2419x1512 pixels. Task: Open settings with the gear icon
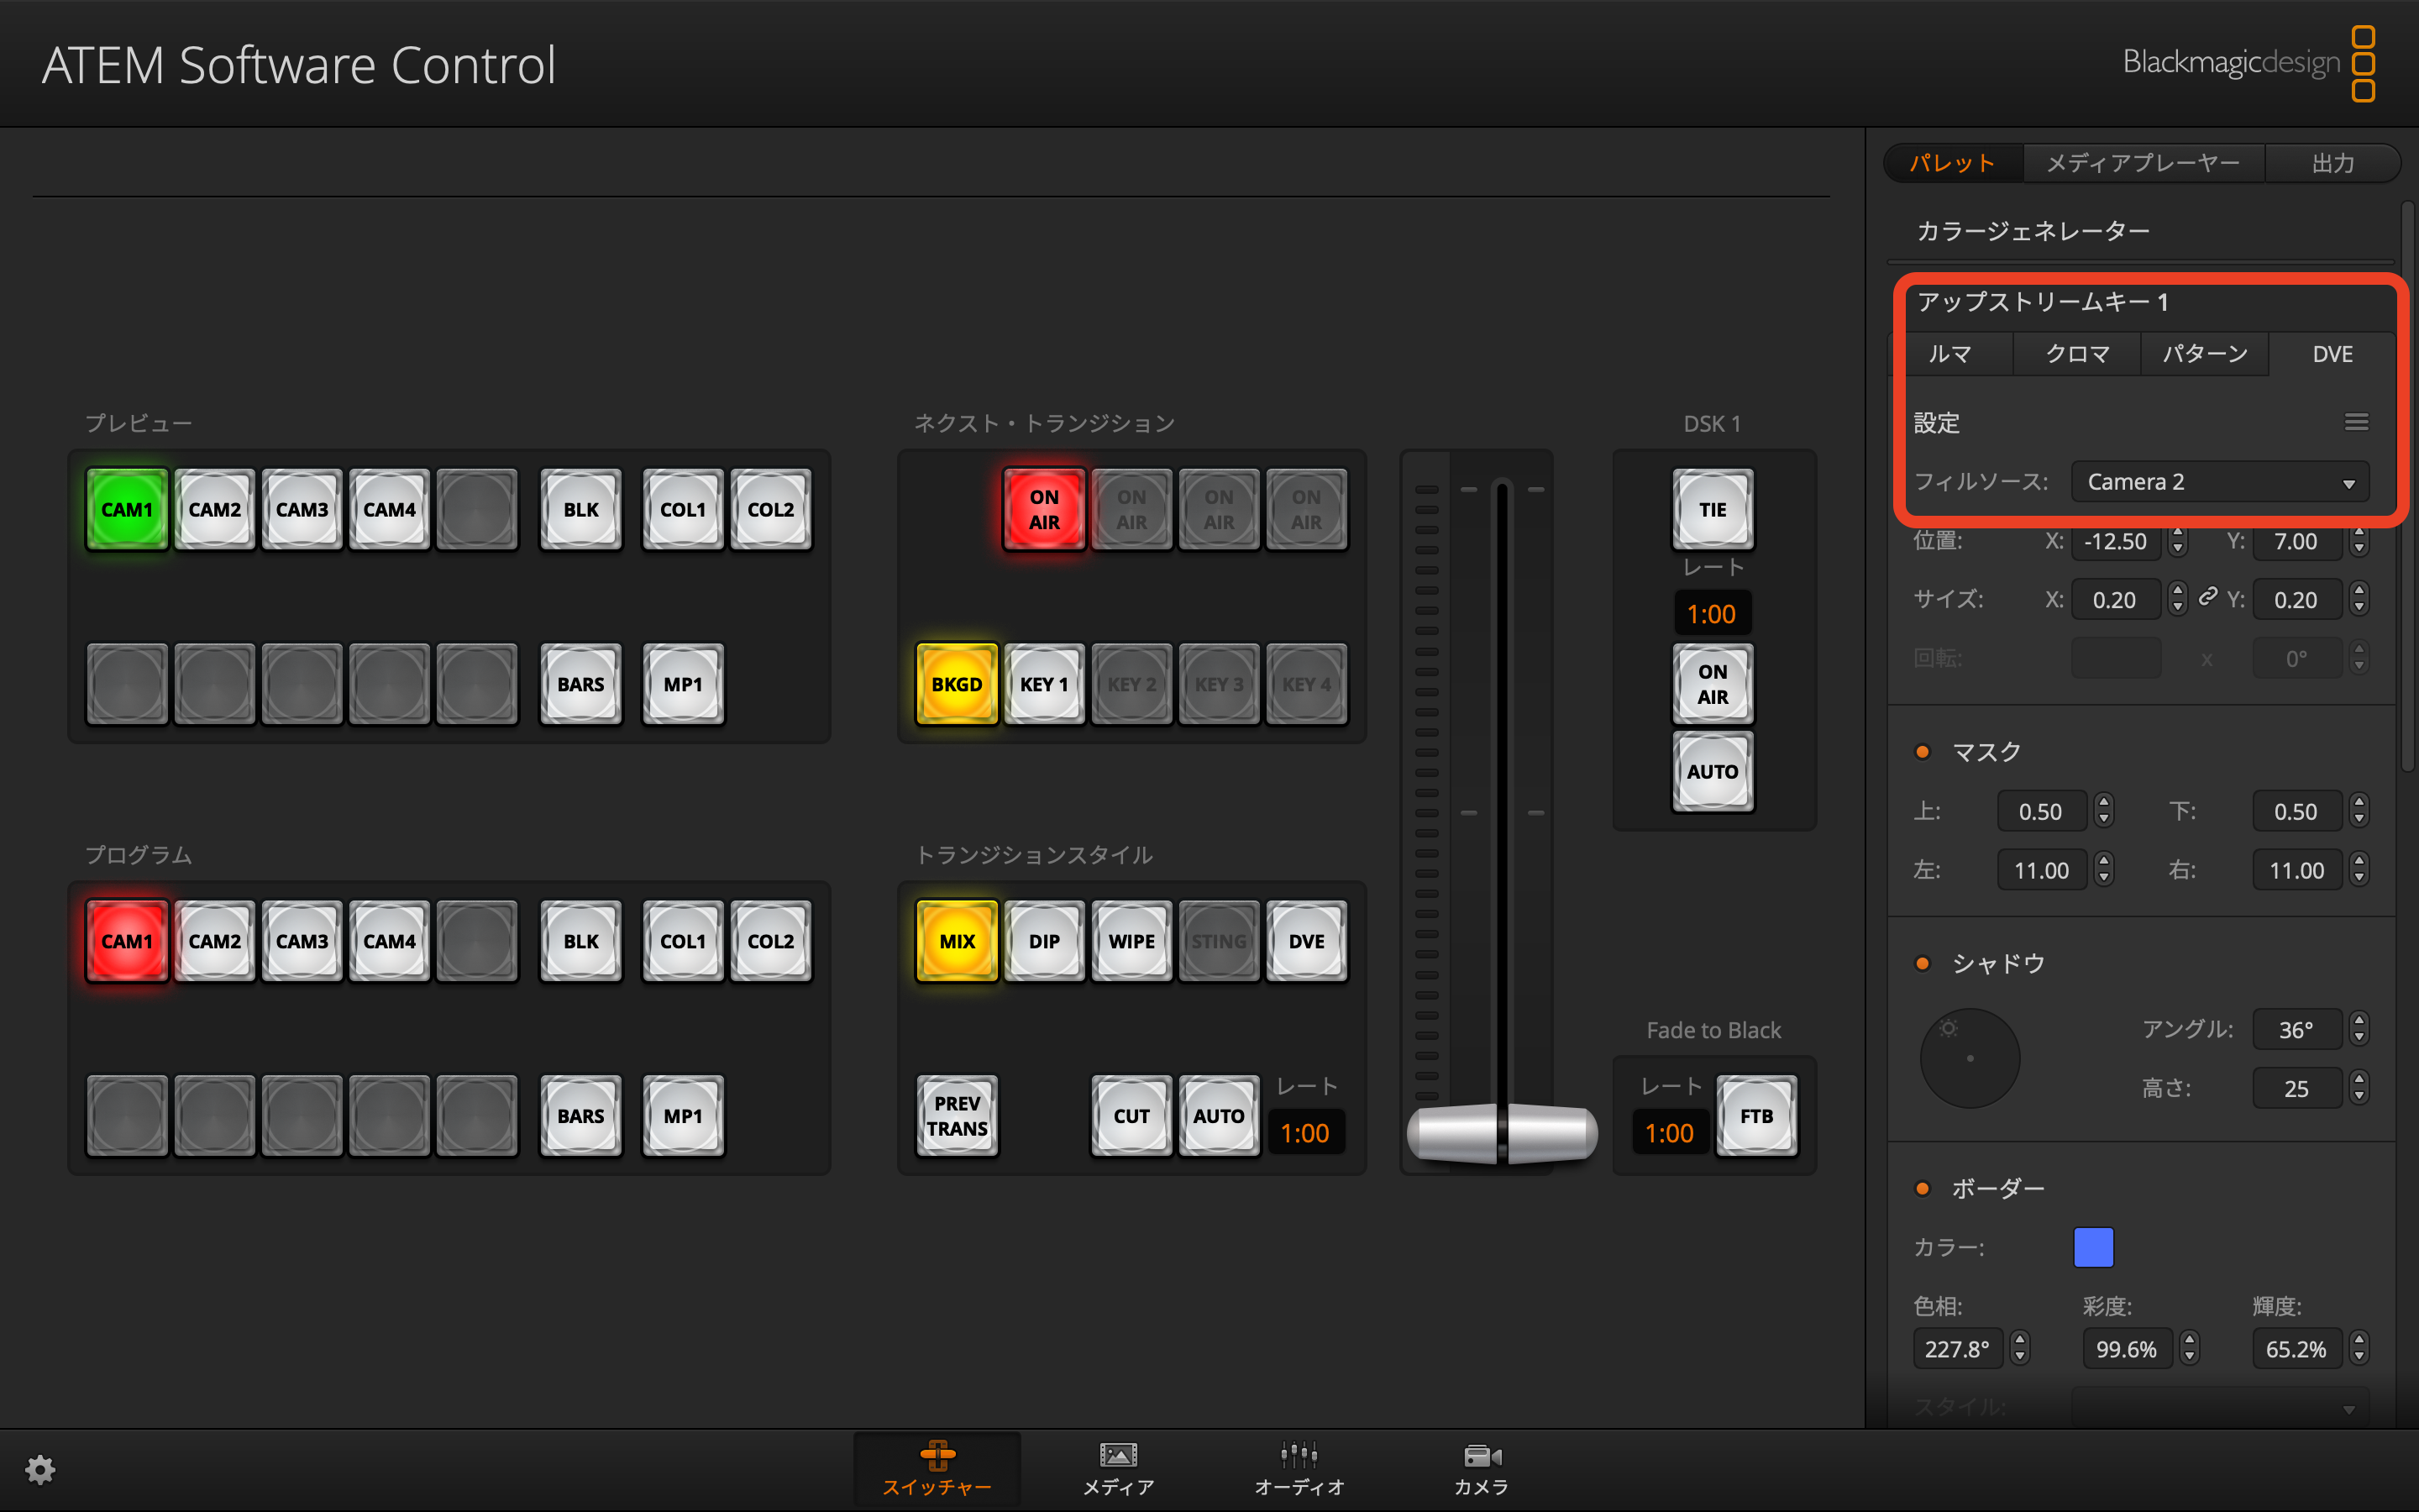pyautogui.click(x=40, y=1469)
